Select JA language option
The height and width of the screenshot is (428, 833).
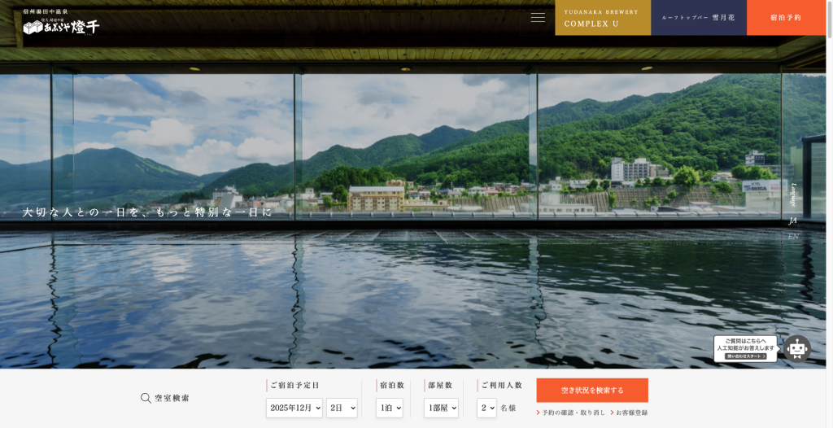pos(793,221)
